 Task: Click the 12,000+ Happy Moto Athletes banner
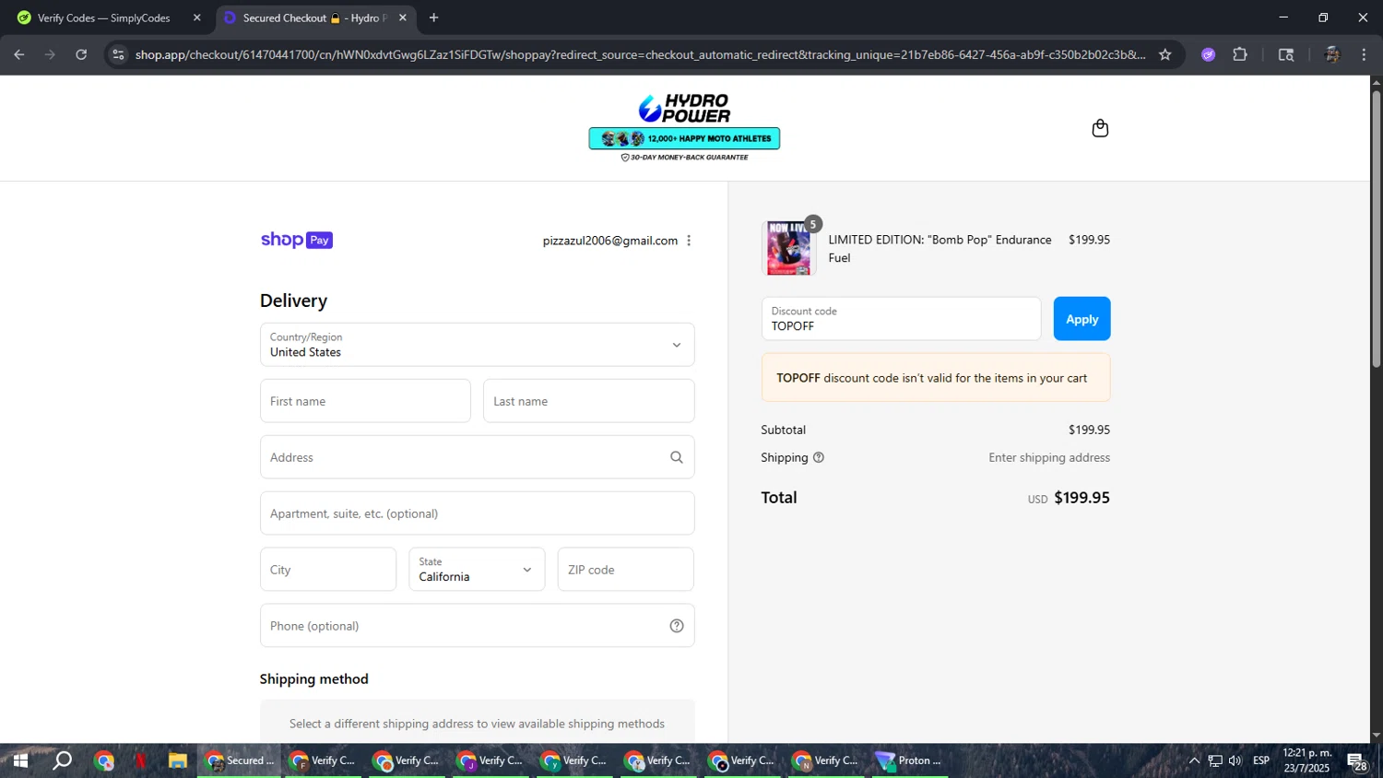(685, 138)
